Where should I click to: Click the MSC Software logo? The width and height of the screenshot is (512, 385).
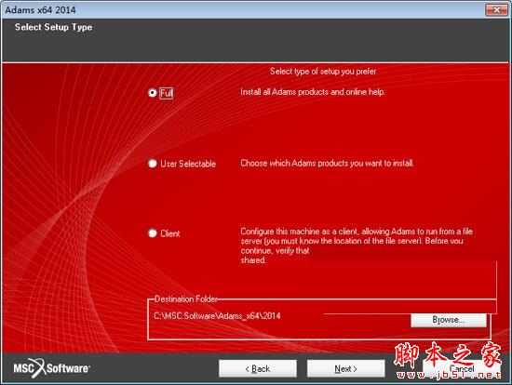click(x=51, y=368)
